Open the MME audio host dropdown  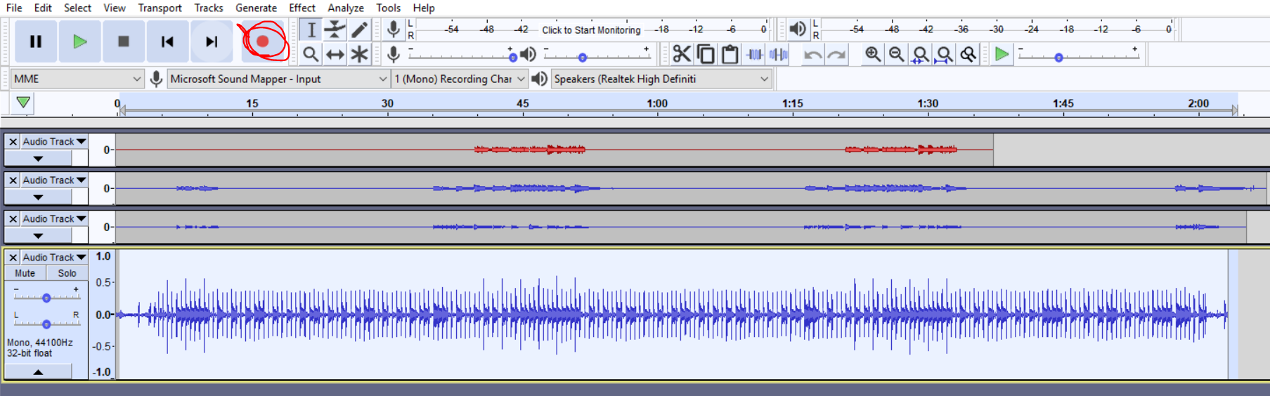pos(77,79)
